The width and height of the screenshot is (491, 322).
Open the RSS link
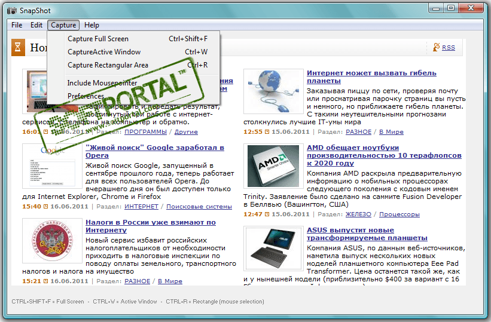click(448, 48)
